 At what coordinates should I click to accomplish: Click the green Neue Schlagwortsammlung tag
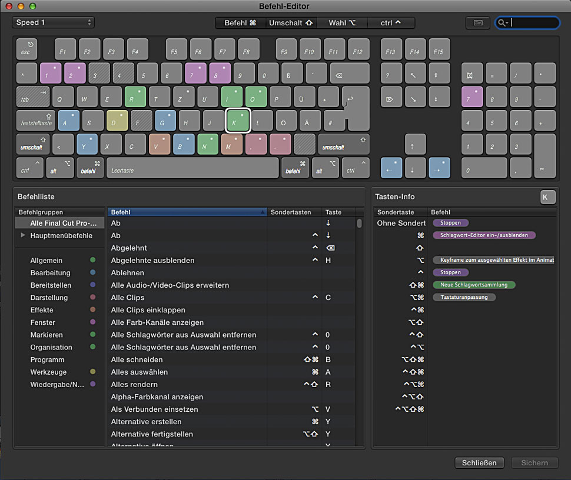(x=474, y=285)
